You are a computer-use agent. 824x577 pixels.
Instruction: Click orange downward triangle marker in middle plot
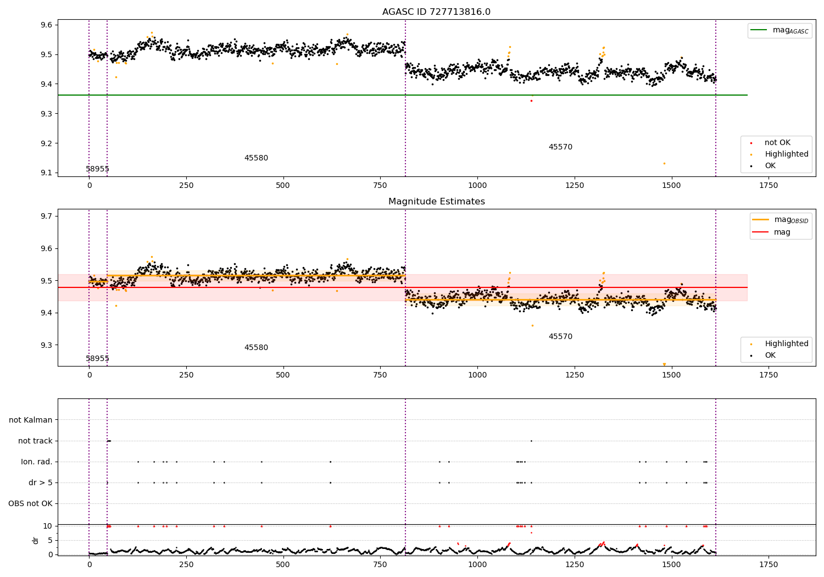[664, 364]
